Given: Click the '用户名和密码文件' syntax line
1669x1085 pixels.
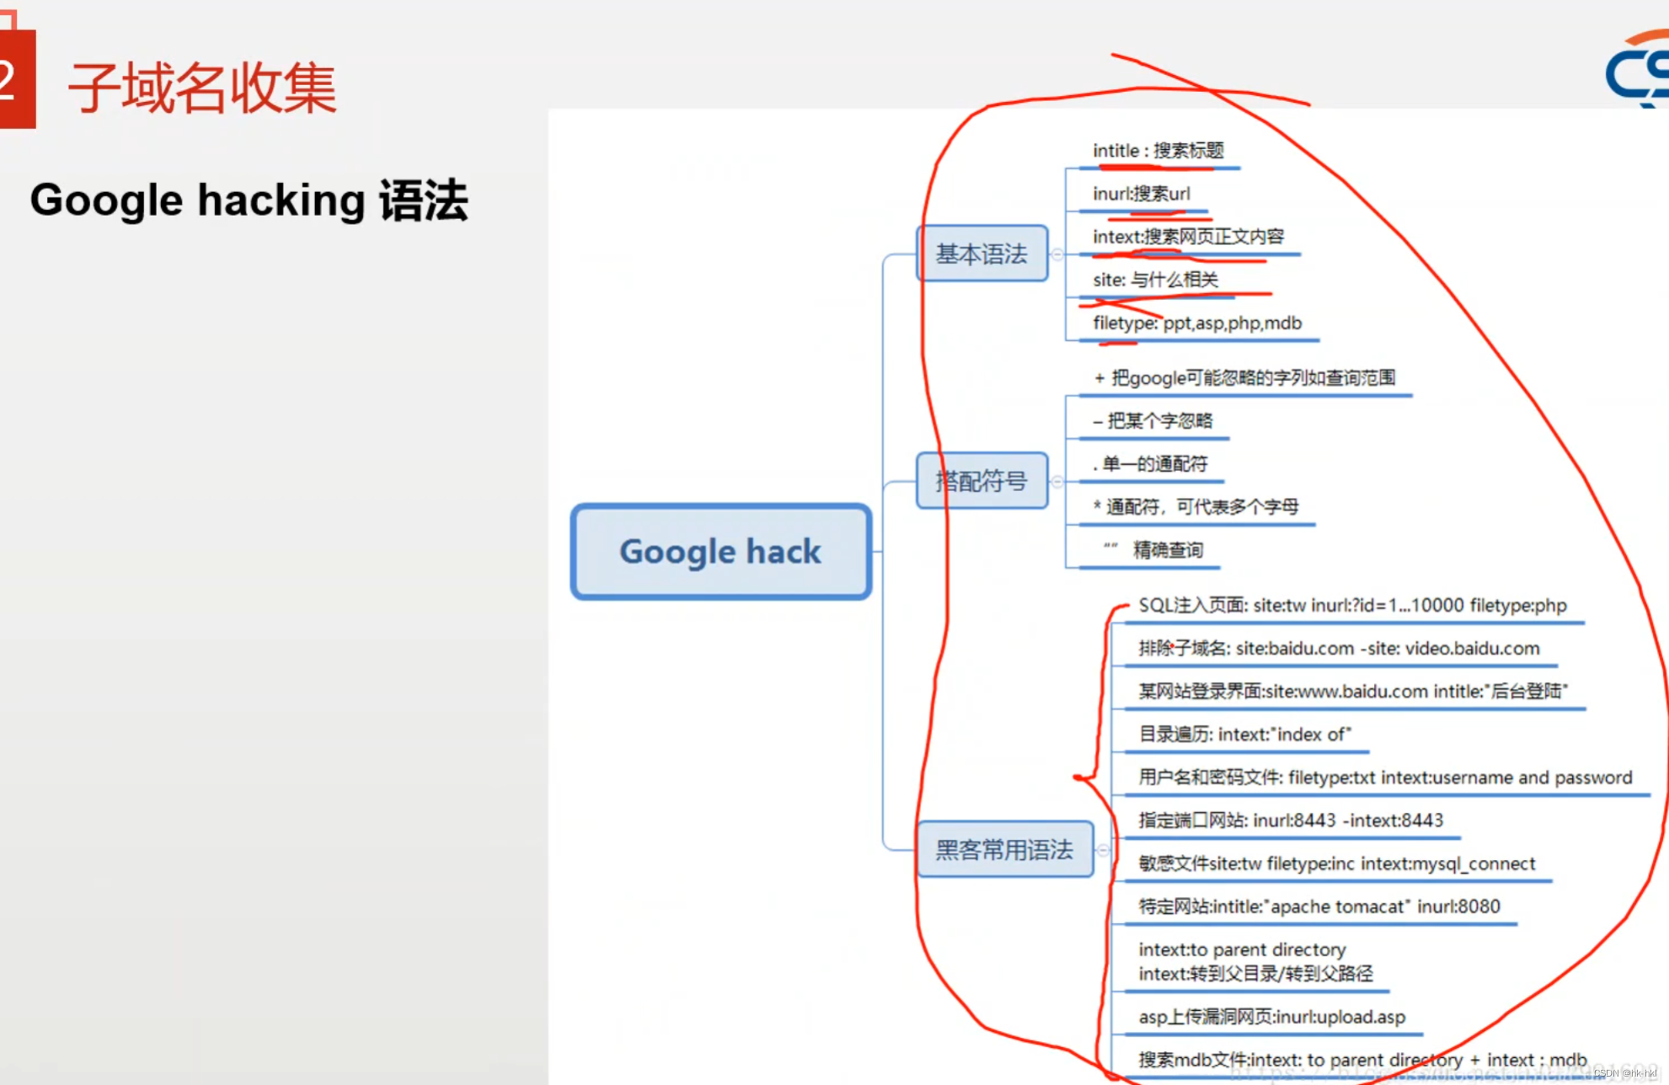Looking at the screenshot, I should pyautogui.click(x=1386, y=778).
